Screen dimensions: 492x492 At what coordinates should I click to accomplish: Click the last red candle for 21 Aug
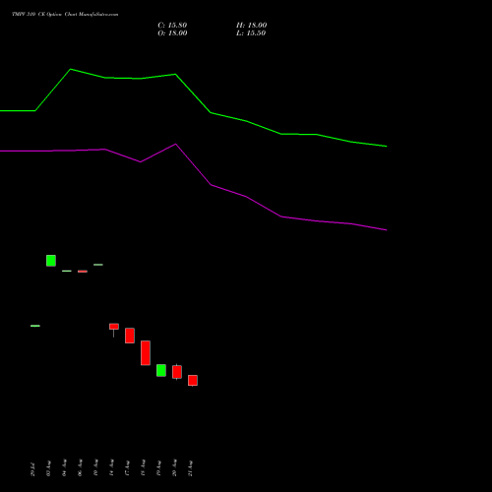click(193, 381)
